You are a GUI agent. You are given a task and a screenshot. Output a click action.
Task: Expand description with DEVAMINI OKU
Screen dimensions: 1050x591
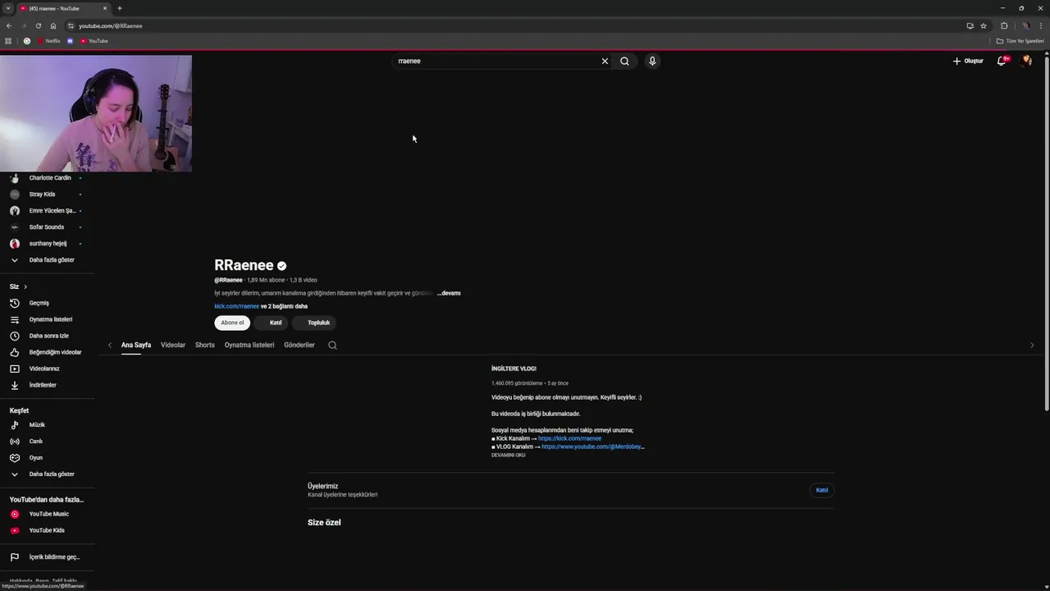[509, 455]
